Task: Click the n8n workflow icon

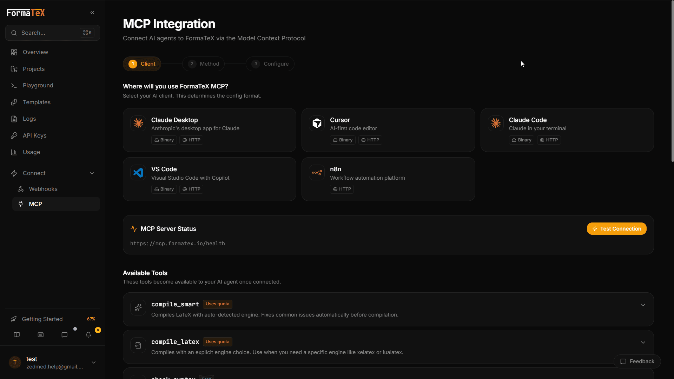Action: coord(317,173)
